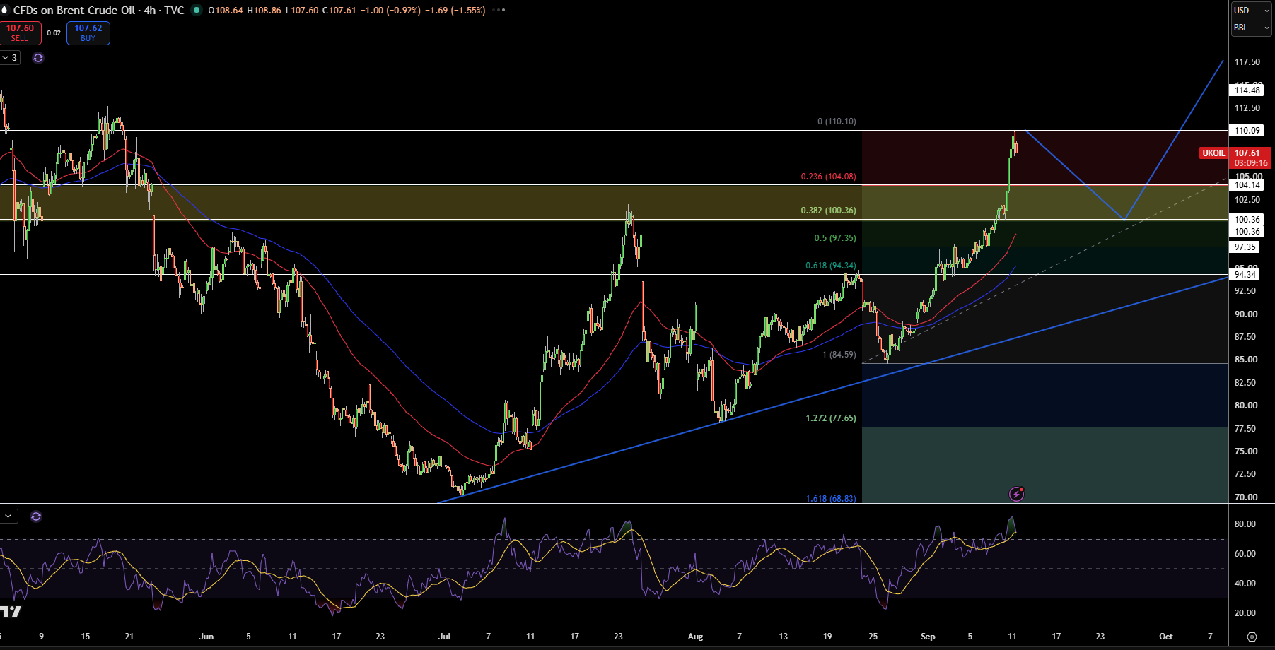Select Fibonacci 1 (84.59) label

[x=839, y=355]
